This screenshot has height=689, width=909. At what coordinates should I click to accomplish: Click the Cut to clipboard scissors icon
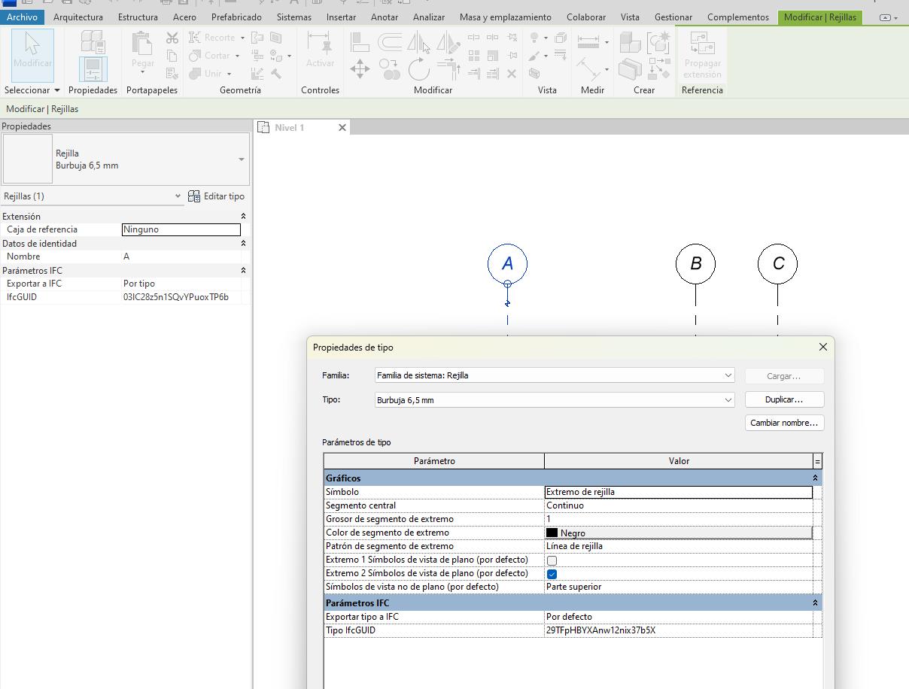[172, 38]
